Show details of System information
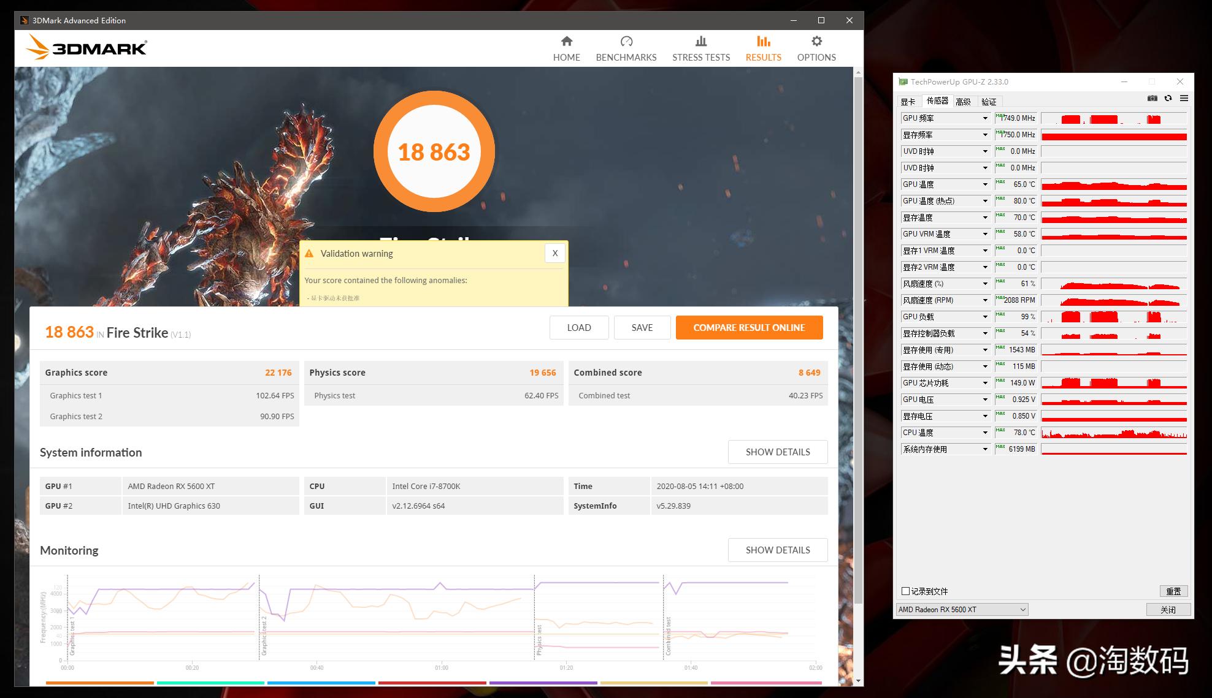 pos(778,452)
